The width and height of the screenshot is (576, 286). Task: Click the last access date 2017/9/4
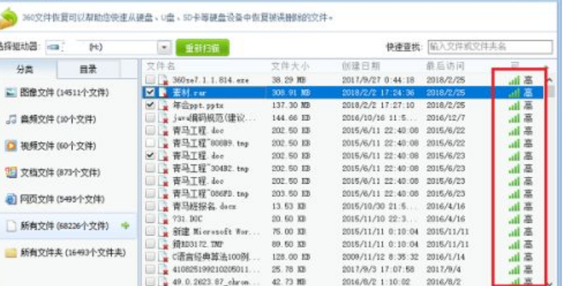pyautogui.click(x=443, y=270)
